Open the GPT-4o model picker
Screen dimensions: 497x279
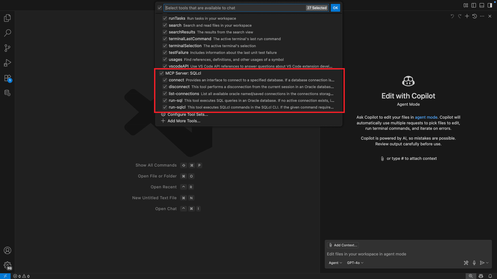tap(355, 263)
